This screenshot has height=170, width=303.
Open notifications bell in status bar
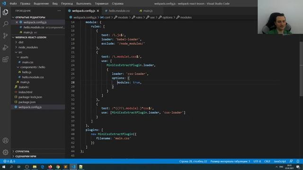click(298, 161)
